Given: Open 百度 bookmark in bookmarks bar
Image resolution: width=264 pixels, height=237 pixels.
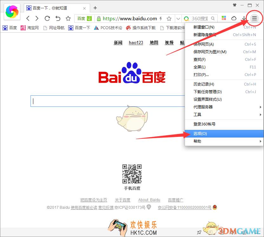Looking at the screenshot, I should coord(10,28).
